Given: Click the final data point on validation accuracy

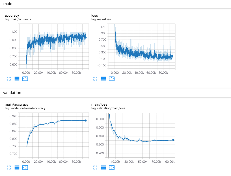Looking at the screenshot, I should (x=85, y=120).
